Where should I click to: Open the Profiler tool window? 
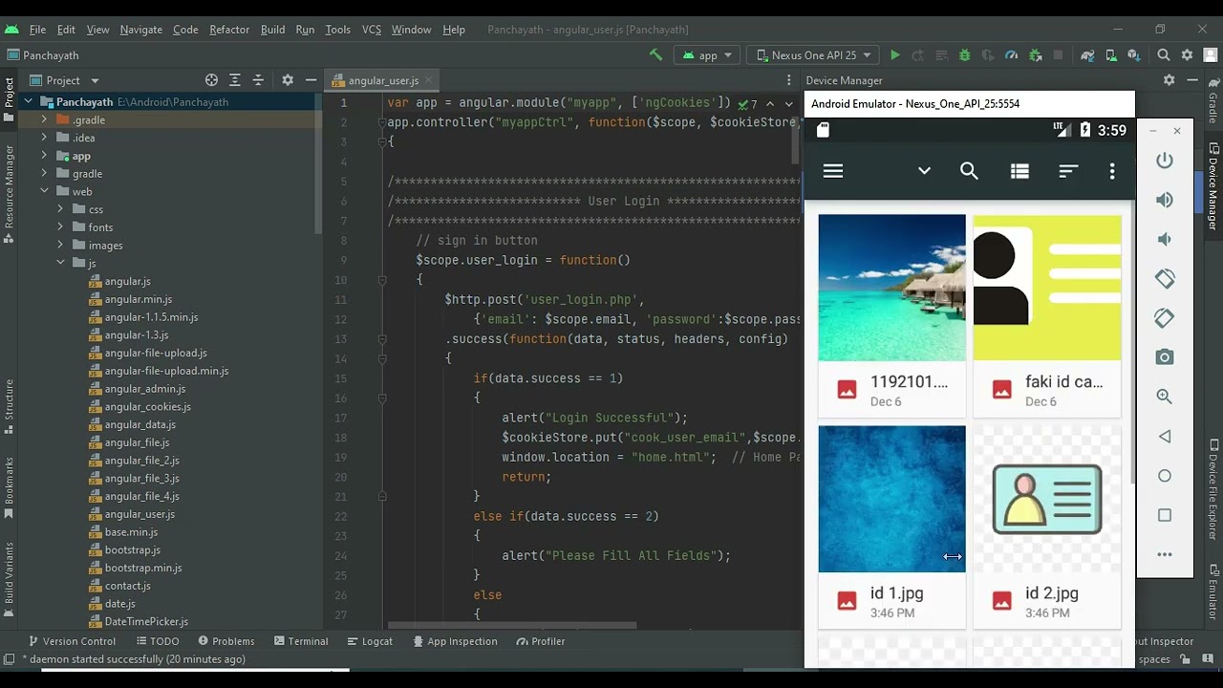tap(541, 641)
